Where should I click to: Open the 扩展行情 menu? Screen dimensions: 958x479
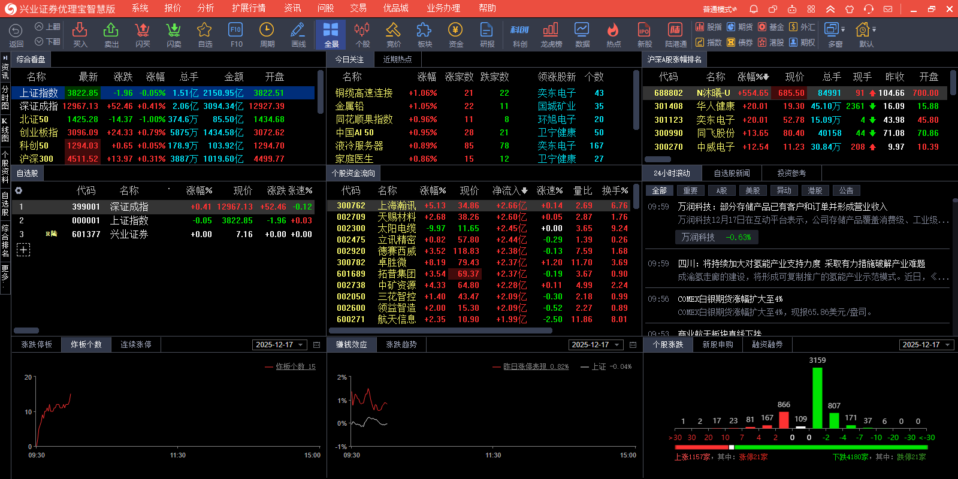click(x=249, y=8)
